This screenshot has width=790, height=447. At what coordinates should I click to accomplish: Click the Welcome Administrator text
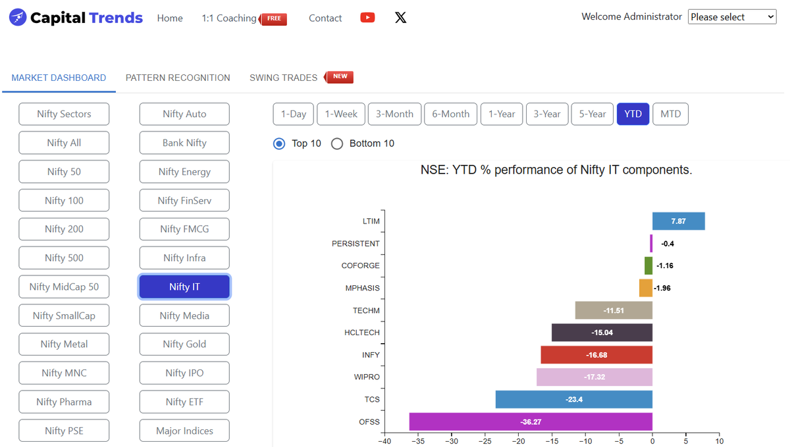632,16
